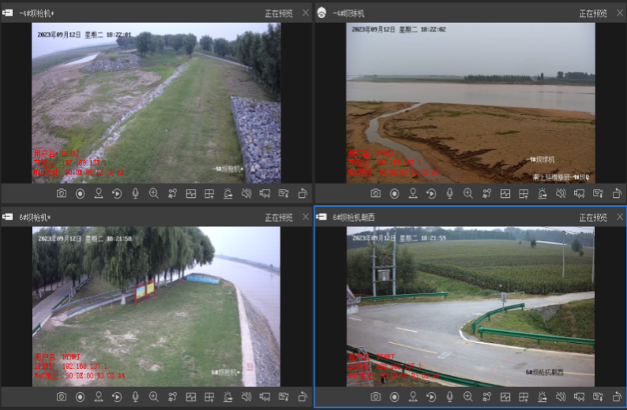Rotate the bottom-right camera view

click(x=617, y=397)
